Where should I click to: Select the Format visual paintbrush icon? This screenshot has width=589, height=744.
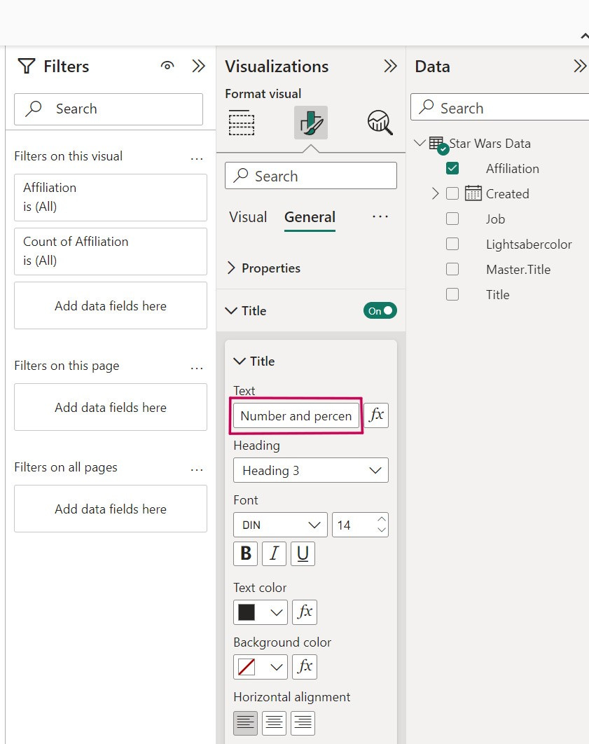pyautogui.click(x=311, y=123)
